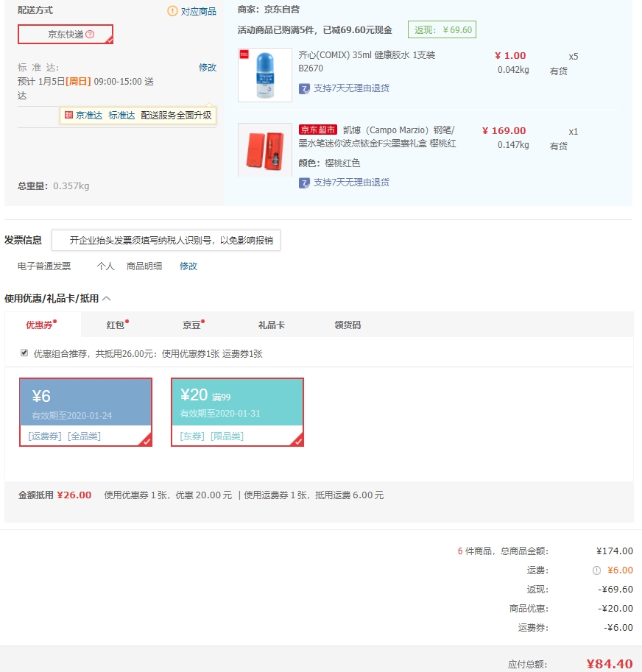Image resolution: width=642 pixels, height=672 pixels.
Task: Deselect the ¥20 满99 东券 coupon card
Action: pyautogui.click(x=237, y=412)
